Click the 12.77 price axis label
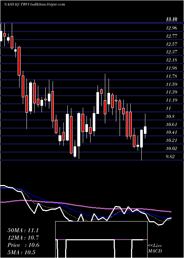 pos(171,36)
